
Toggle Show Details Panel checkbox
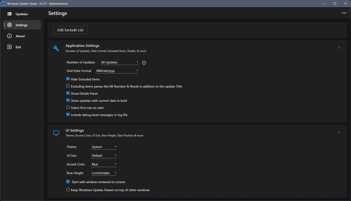68,93
